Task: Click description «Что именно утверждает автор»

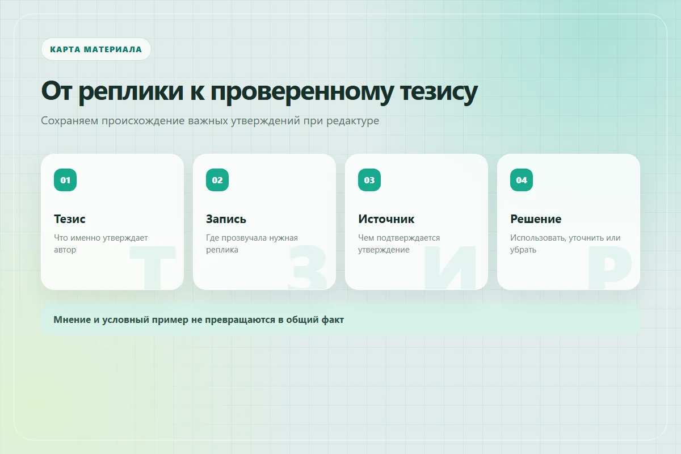Action: coord(101,243)
